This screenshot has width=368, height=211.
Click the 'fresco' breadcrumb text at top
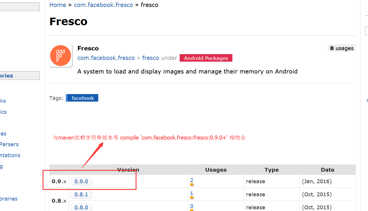click(150, 5)
